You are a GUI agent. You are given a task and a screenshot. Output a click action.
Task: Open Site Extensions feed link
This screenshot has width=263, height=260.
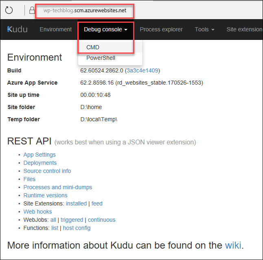pyautogui.click(x=97, y=203)
